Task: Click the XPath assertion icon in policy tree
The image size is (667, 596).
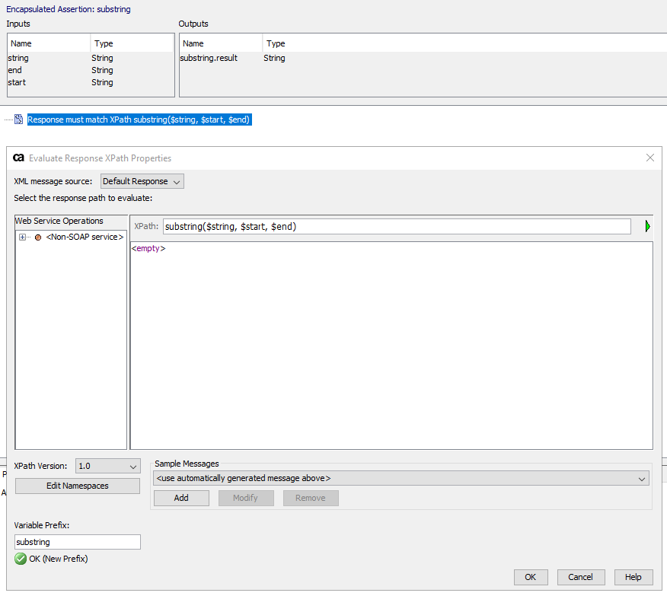Action: 18,119
